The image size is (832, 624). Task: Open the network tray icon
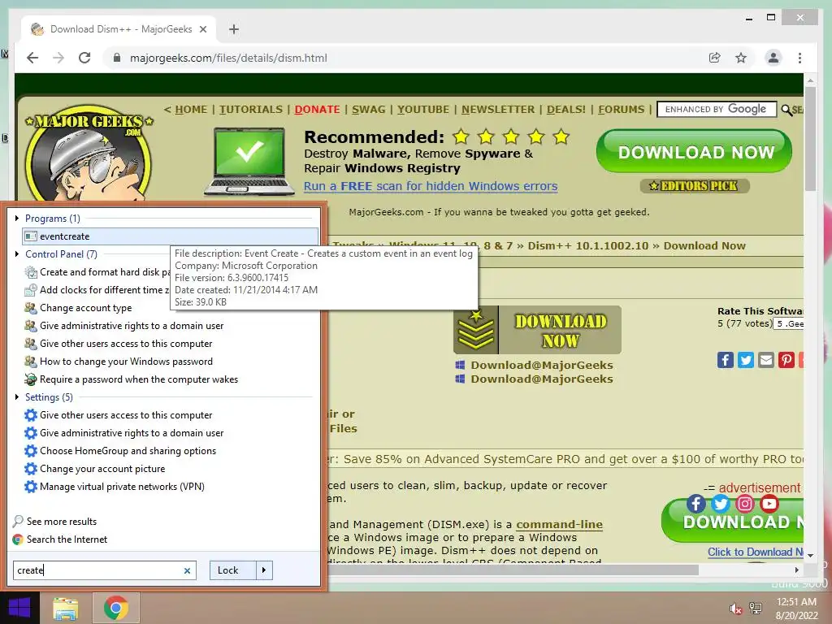[755, 609]
